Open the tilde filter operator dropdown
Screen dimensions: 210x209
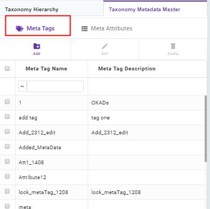pyautogui.click(x=22, y=86)
